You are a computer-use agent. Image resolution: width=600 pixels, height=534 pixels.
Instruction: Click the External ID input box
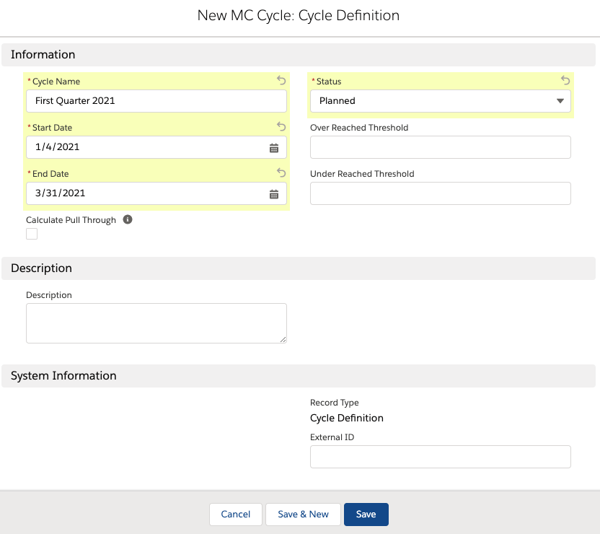[x=440, y=457]
